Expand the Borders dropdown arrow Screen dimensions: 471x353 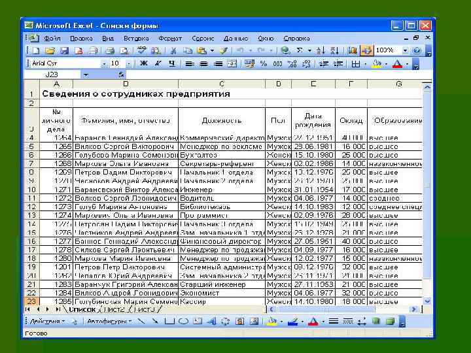pos(365,64)
